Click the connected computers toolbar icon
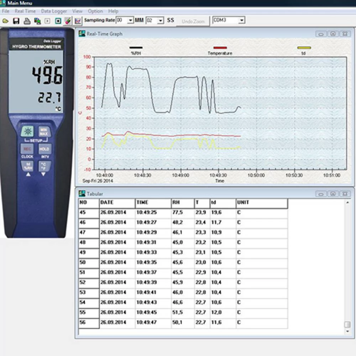 pos(37,21)
